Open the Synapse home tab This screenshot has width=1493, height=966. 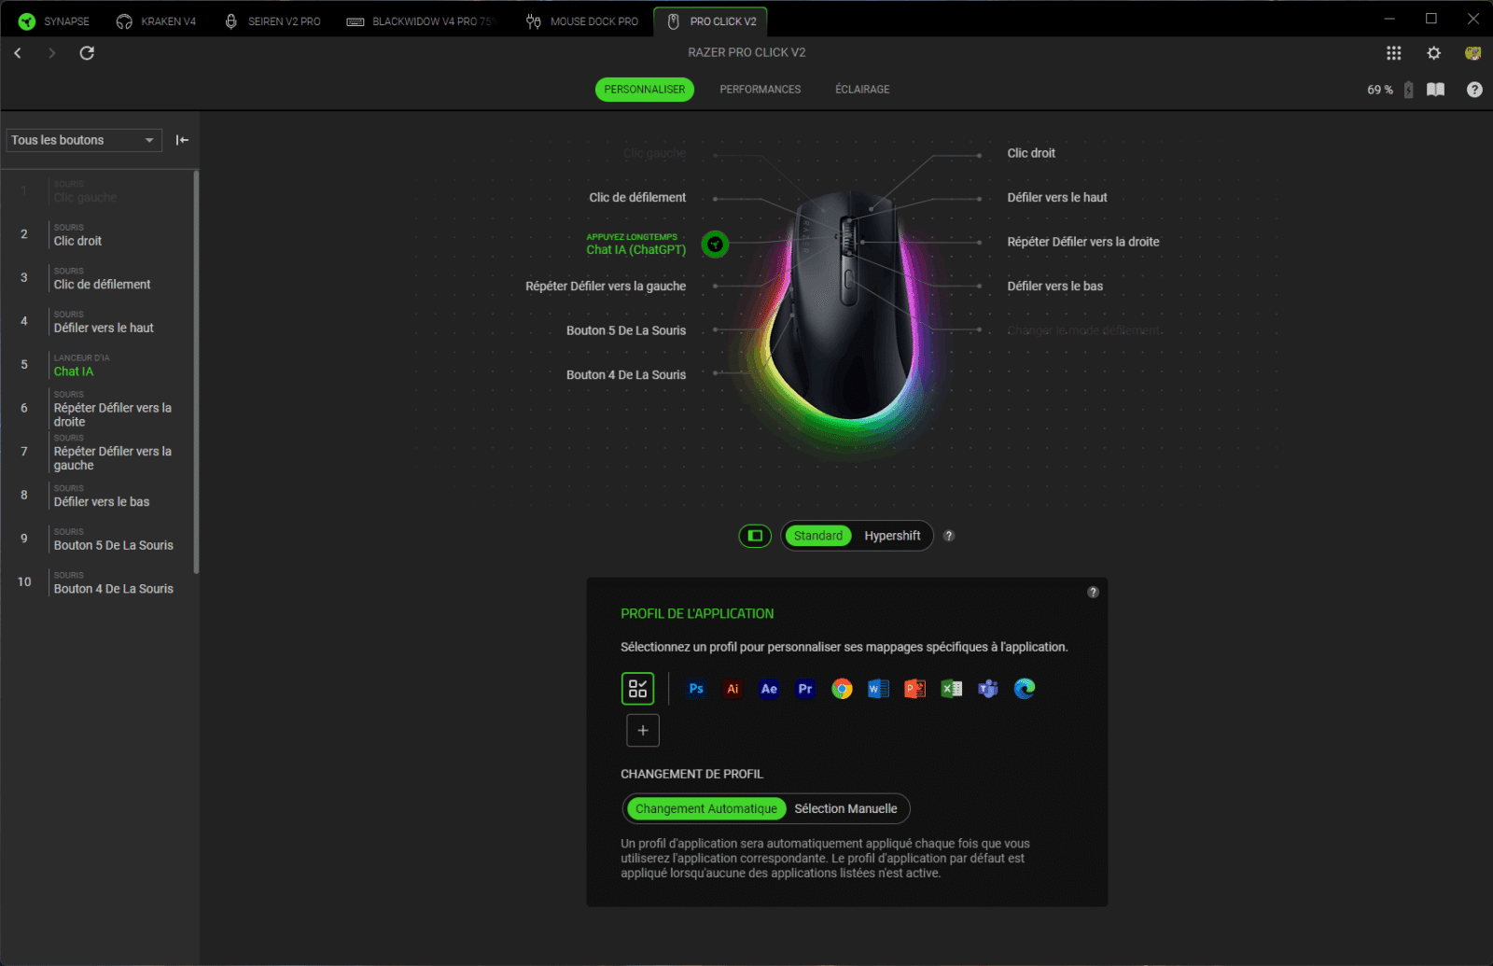(54, 21)
